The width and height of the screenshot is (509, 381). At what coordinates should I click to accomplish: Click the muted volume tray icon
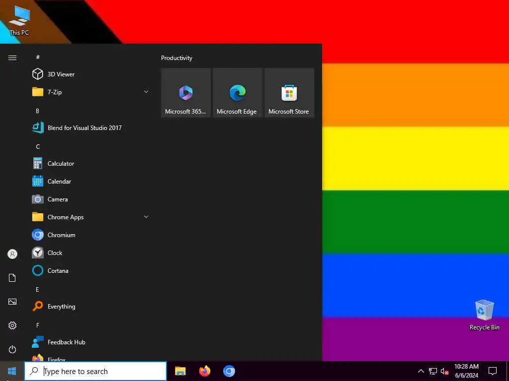(x=444, y=371)
